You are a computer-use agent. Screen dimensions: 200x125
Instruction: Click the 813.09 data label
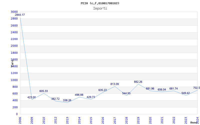[114, 84]
